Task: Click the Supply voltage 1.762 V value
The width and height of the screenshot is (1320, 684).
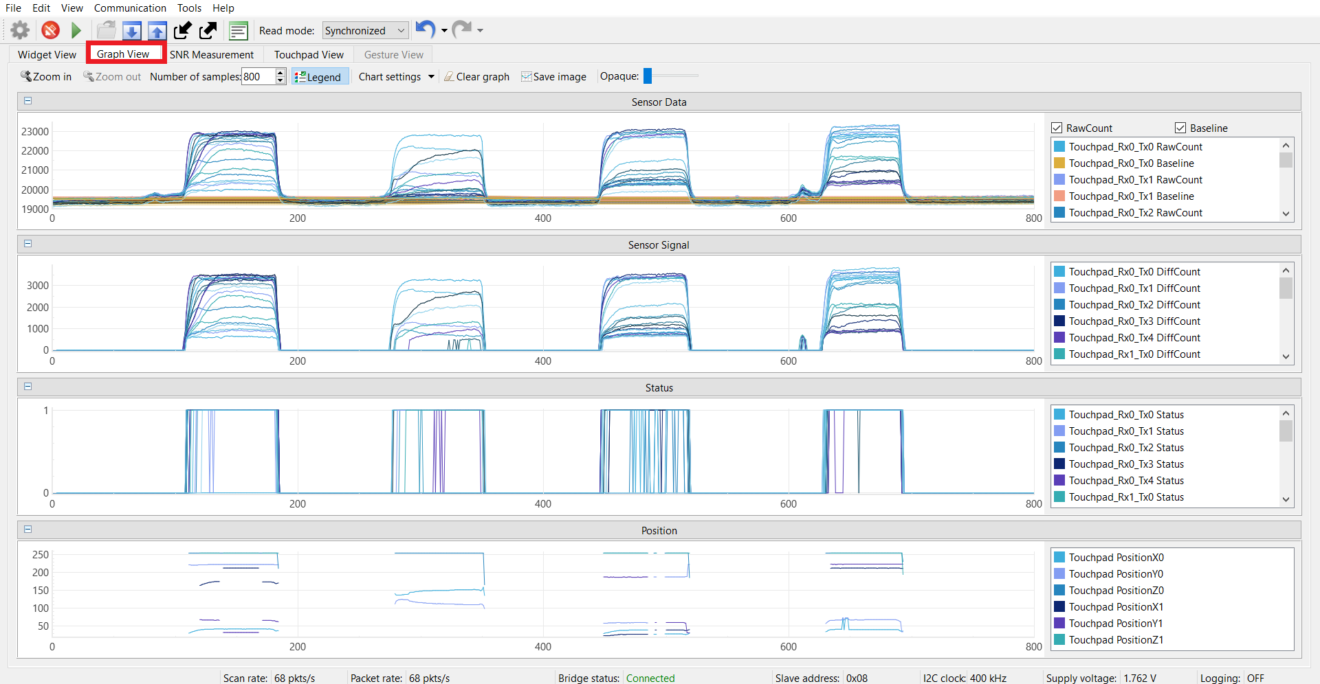Action: point(1140,678)
